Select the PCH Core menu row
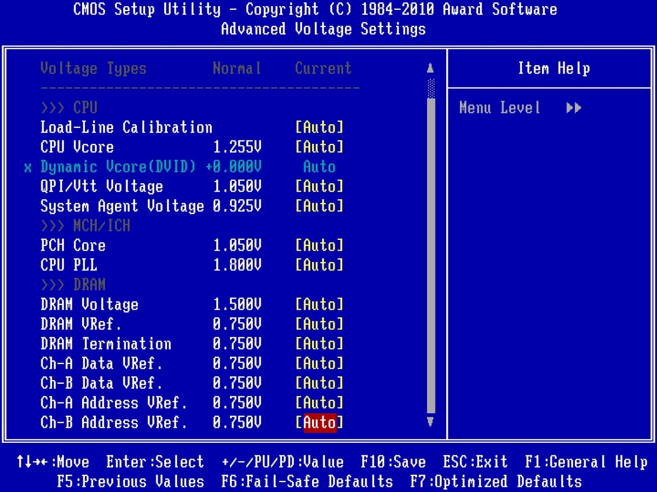Image resolution: width=657 pixels, height=492 pixels. [x=73, y=245]
